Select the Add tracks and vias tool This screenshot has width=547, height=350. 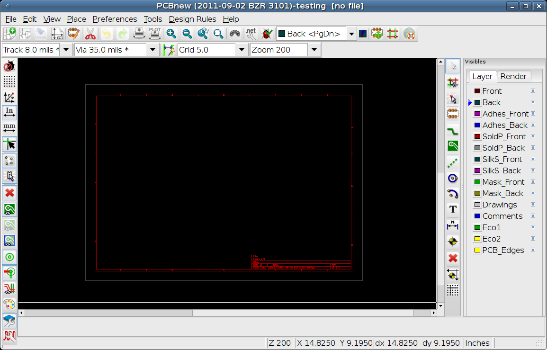453,130
